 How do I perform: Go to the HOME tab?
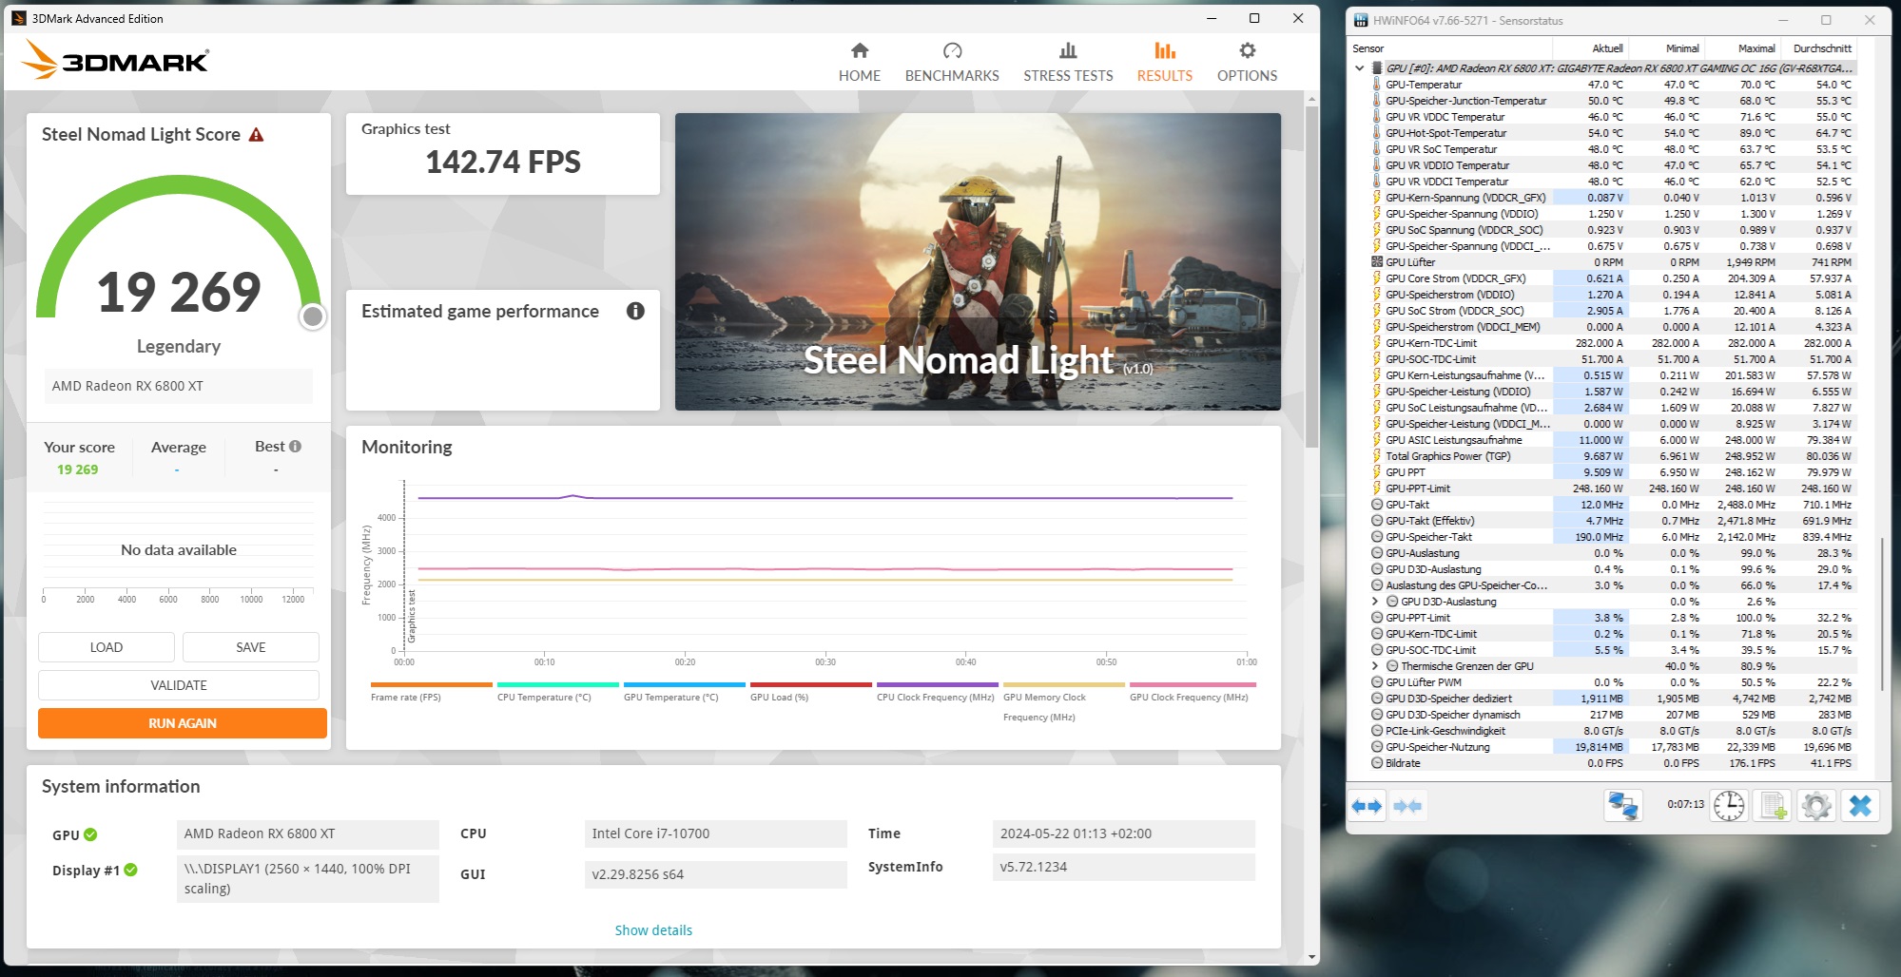[x=859, y=63]
